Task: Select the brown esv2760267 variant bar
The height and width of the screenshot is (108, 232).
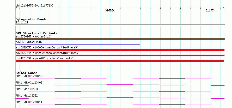Action: (120, 39)
